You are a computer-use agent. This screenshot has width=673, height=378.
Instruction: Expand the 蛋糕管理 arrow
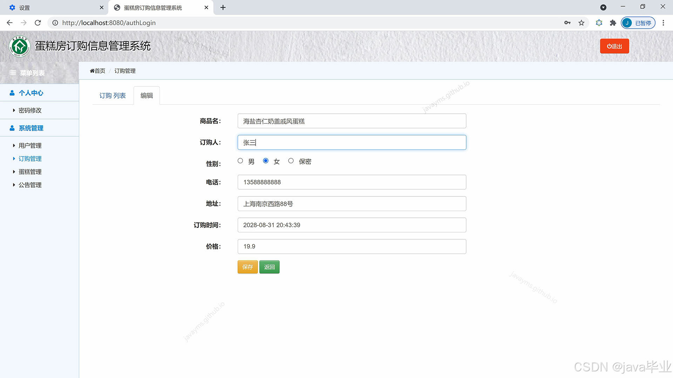pos(14,172)
